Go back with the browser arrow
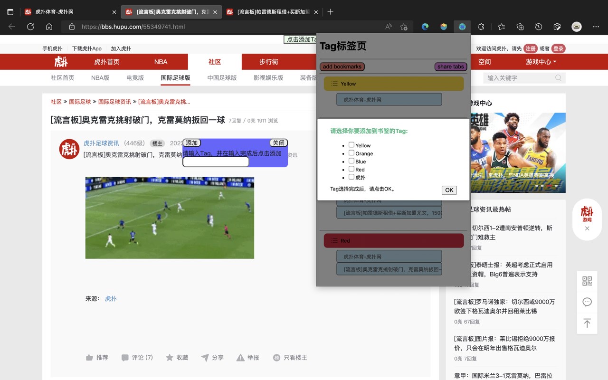This screenshot has height=380, width=608. point(12,27)
